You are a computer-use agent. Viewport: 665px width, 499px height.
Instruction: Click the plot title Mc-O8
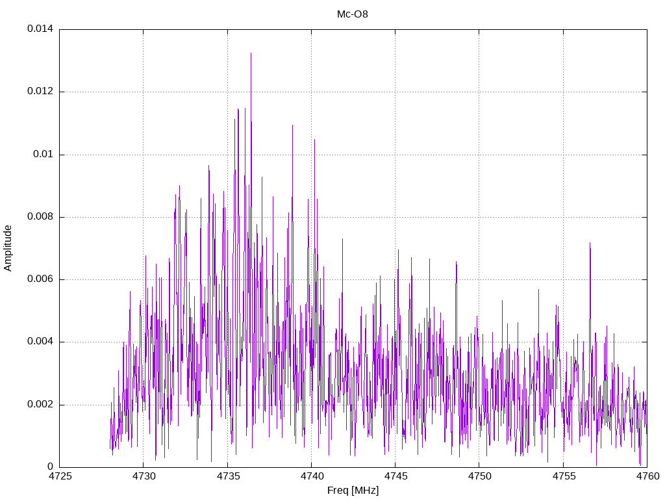pyautogui.click(x=353, y=14)
